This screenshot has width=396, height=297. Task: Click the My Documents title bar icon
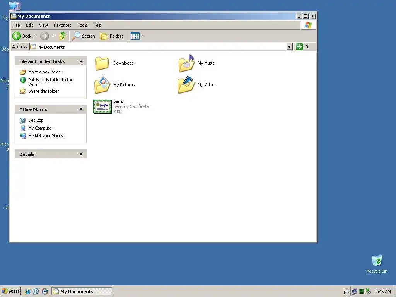tap(14, 16)
